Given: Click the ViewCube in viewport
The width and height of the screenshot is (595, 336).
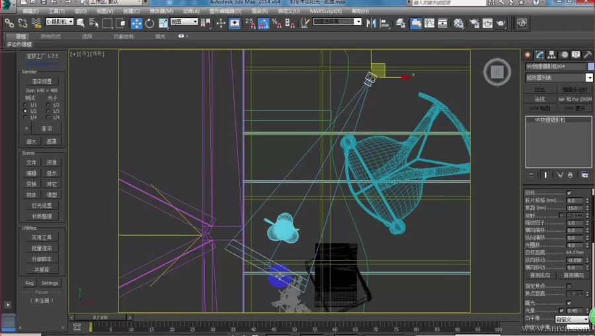Looking at the screenshot, I should pos(497,72).
